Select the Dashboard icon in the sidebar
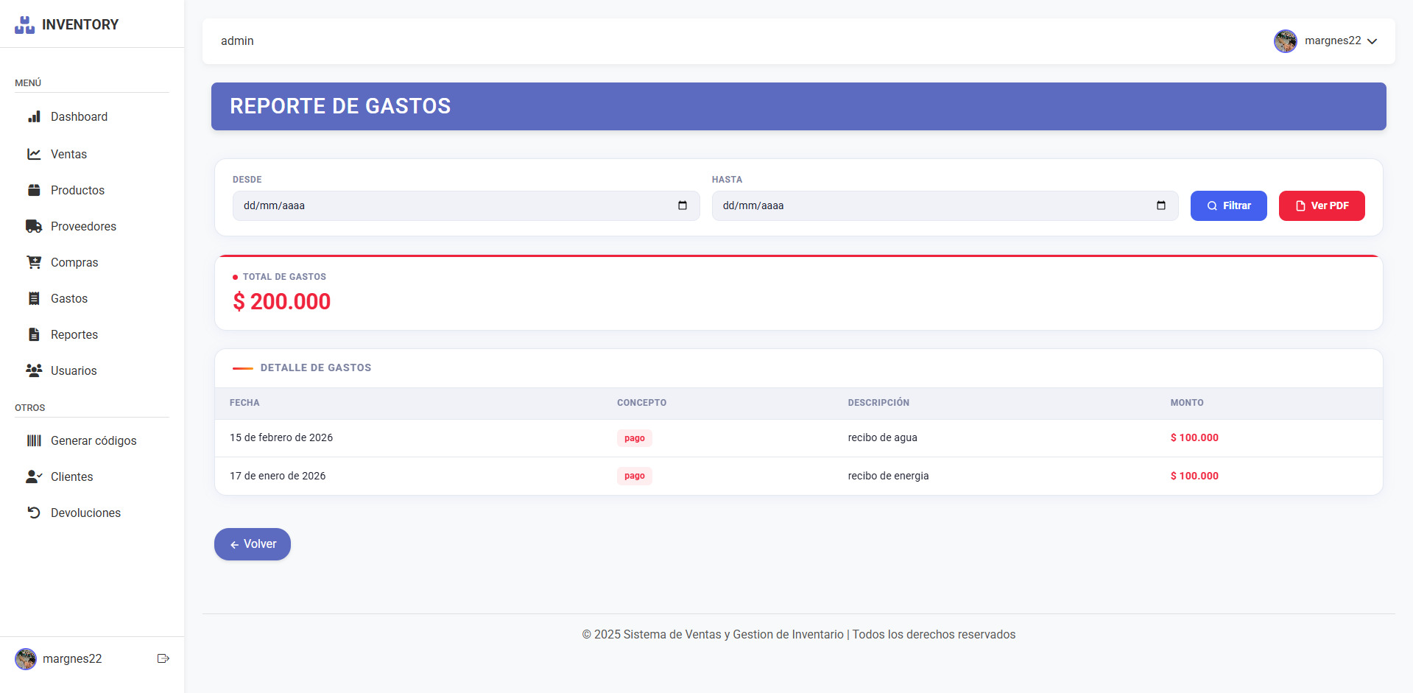 click(34, 116)
